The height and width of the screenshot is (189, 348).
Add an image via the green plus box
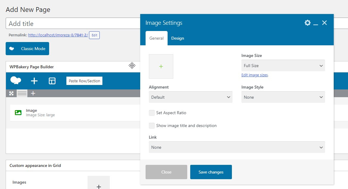(161, 66)
